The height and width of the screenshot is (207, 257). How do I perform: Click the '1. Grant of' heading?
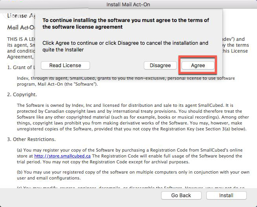click(21, 67)
